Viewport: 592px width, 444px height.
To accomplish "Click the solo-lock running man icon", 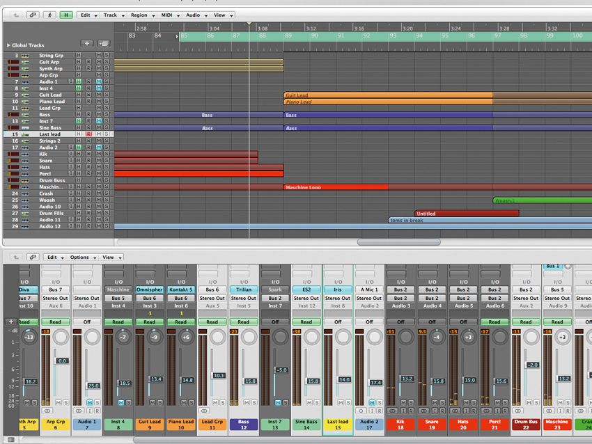I will tap(51, 15).
